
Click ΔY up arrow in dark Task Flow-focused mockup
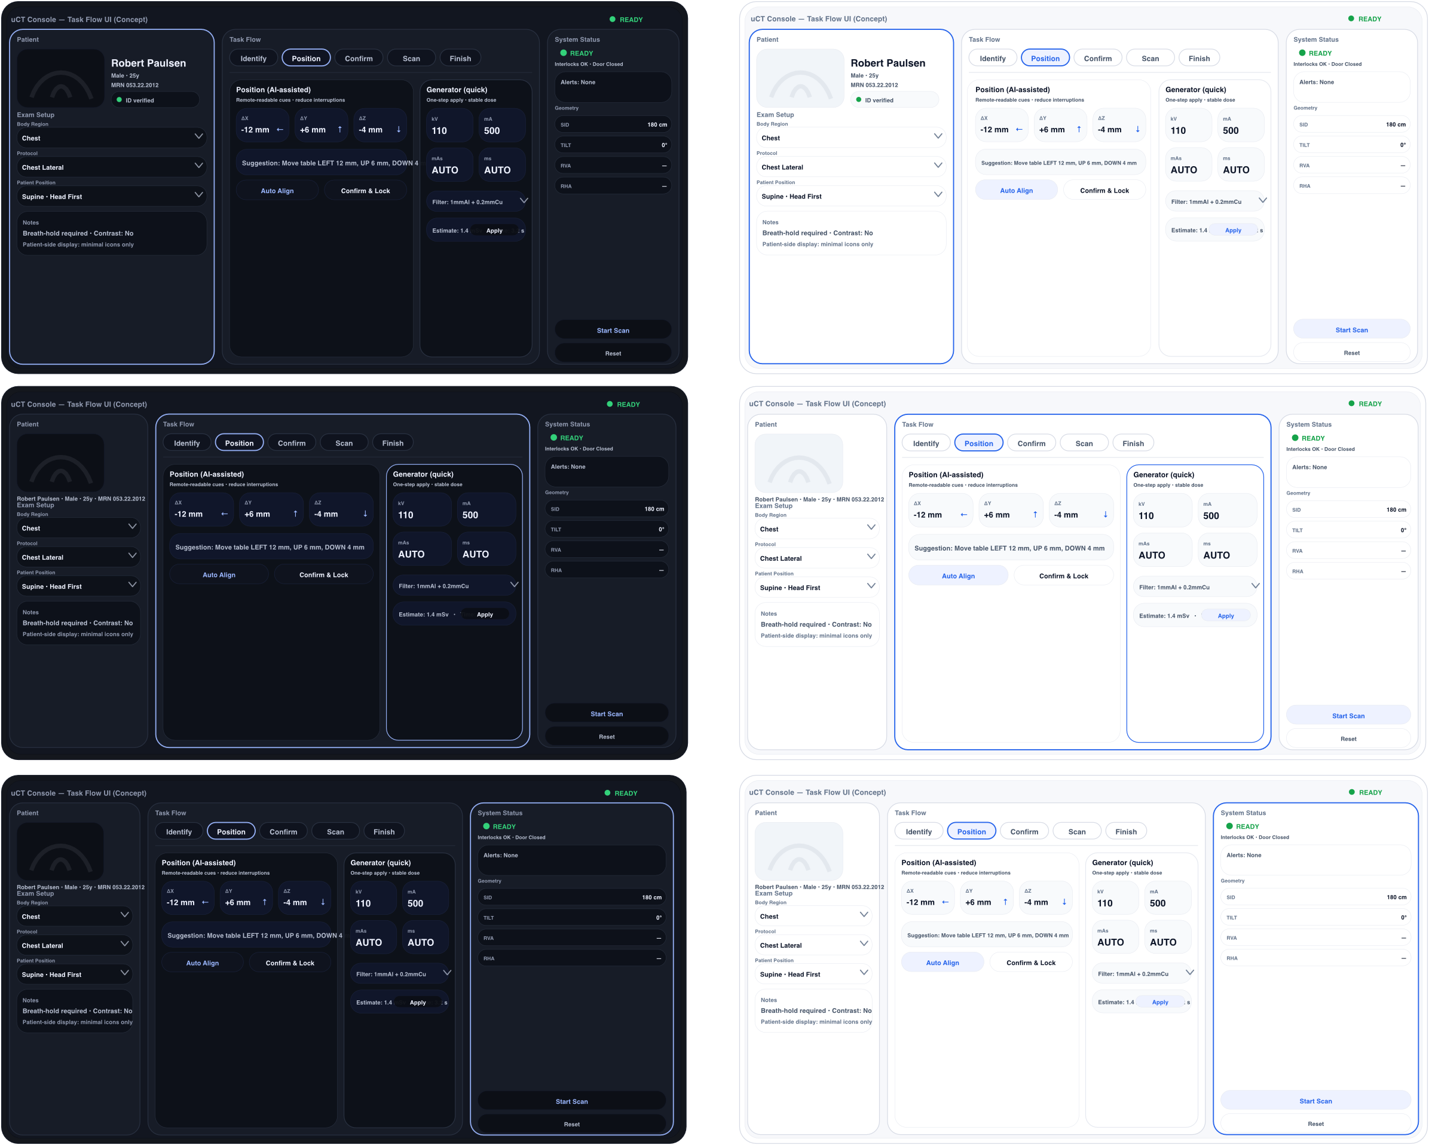296,514
